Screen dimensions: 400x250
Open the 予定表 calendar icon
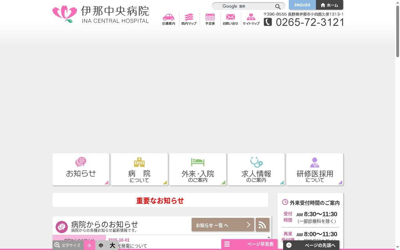pos(210,19)
